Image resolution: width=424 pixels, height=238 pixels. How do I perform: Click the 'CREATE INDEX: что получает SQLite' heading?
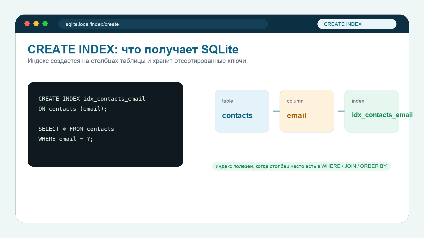point(133,49)
